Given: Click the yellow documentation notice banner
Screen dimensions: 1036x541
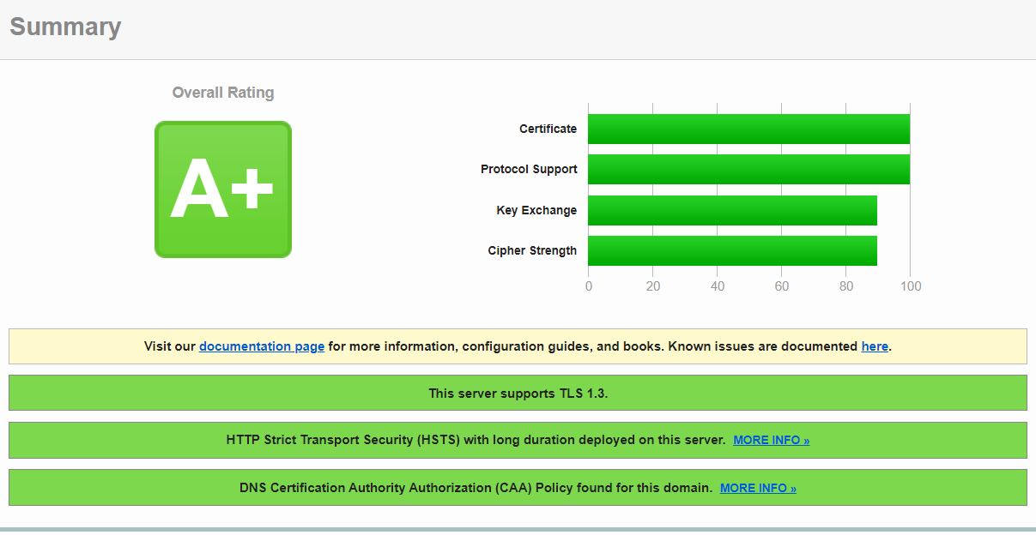Looking at the screenshot, I should tap(517, 346).
